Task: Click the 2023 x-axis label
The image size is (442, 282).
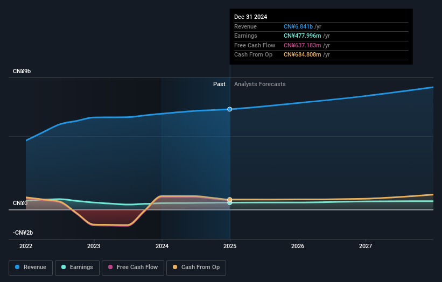Action: (94, 246)
